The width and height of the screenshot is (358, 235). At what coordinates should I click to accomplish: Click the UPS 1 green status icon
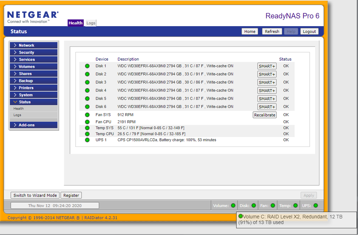click(x=87, y=140)
